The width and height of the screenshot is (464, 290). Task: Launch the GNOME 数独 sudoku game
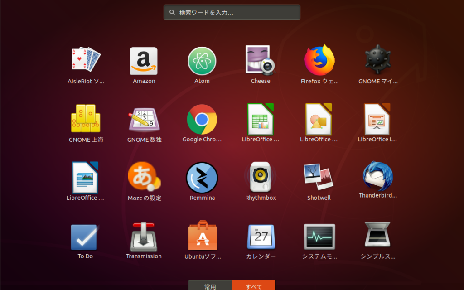tap(144, 119)
